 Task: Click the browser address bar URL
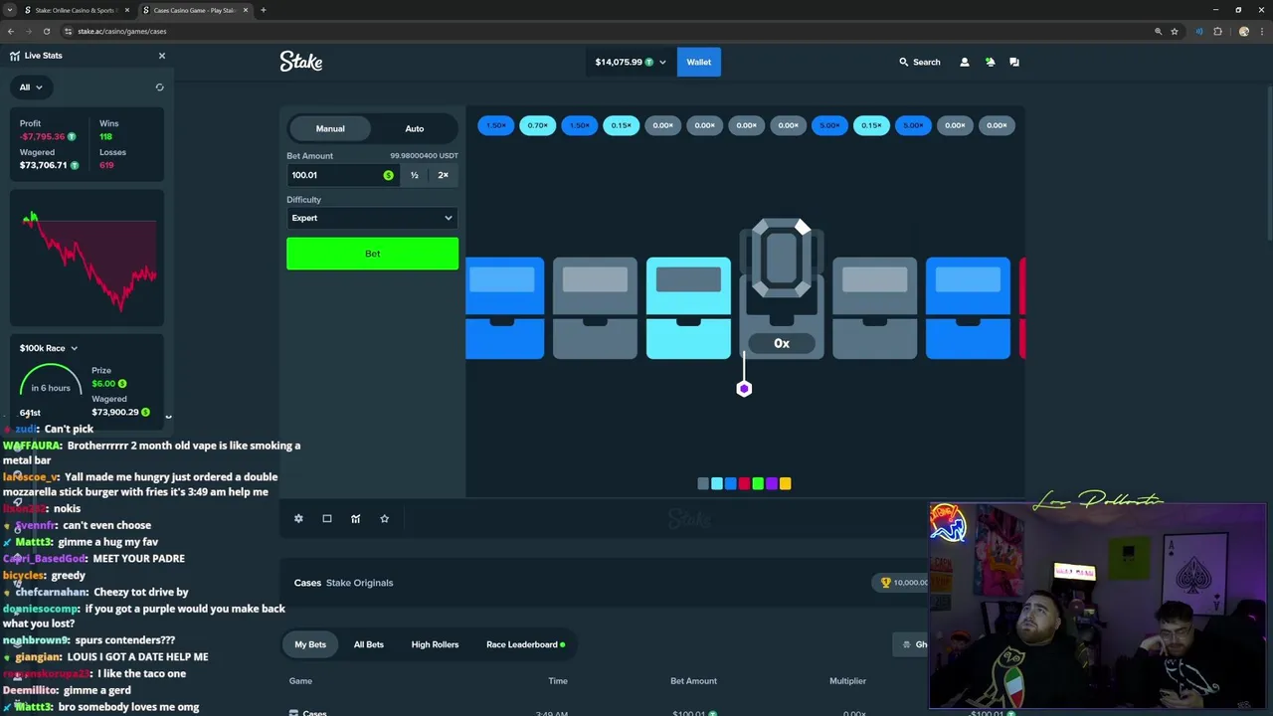[x=121, y=31]
